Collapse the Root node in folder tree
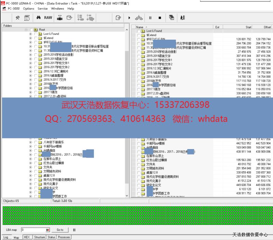This screenshot has width=273, height=240. point(26,30)
